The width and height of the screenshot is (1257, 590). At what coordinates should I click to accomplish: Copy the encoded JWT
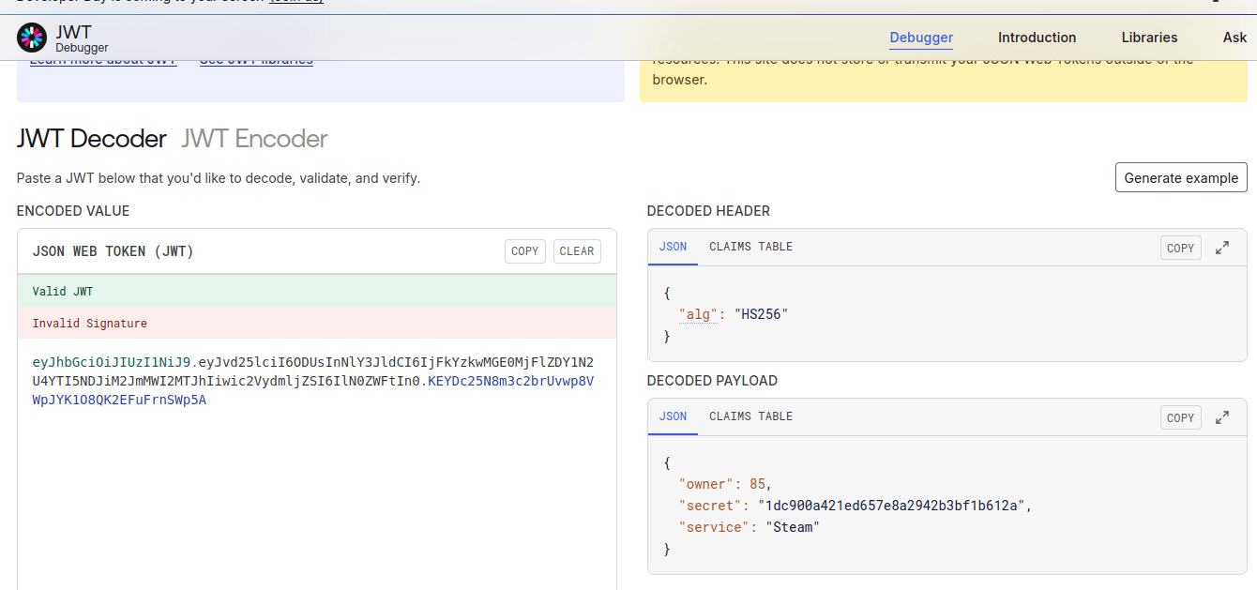(x=524, y=250)
